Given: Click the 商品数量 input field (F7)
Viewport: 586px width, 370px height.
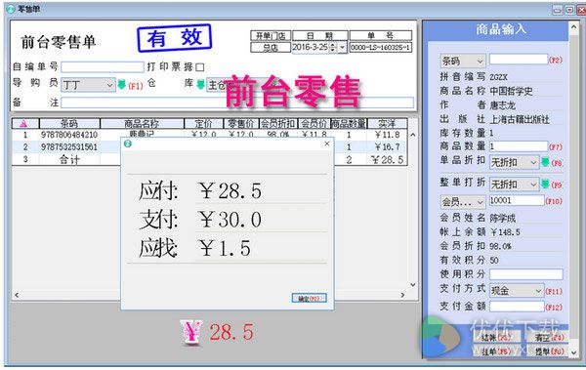Looking at the screenshot, I should (x=519, y=146).
